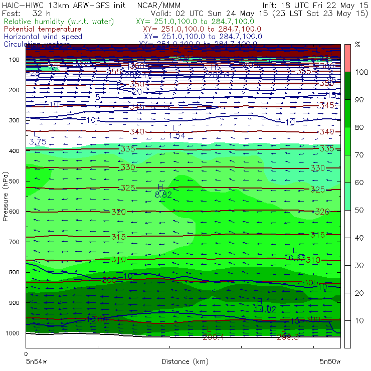This screenshot has height=371, width=371.
Task: Click the '5n50w' x-axis endpoint label
Action: click(330, 361)
